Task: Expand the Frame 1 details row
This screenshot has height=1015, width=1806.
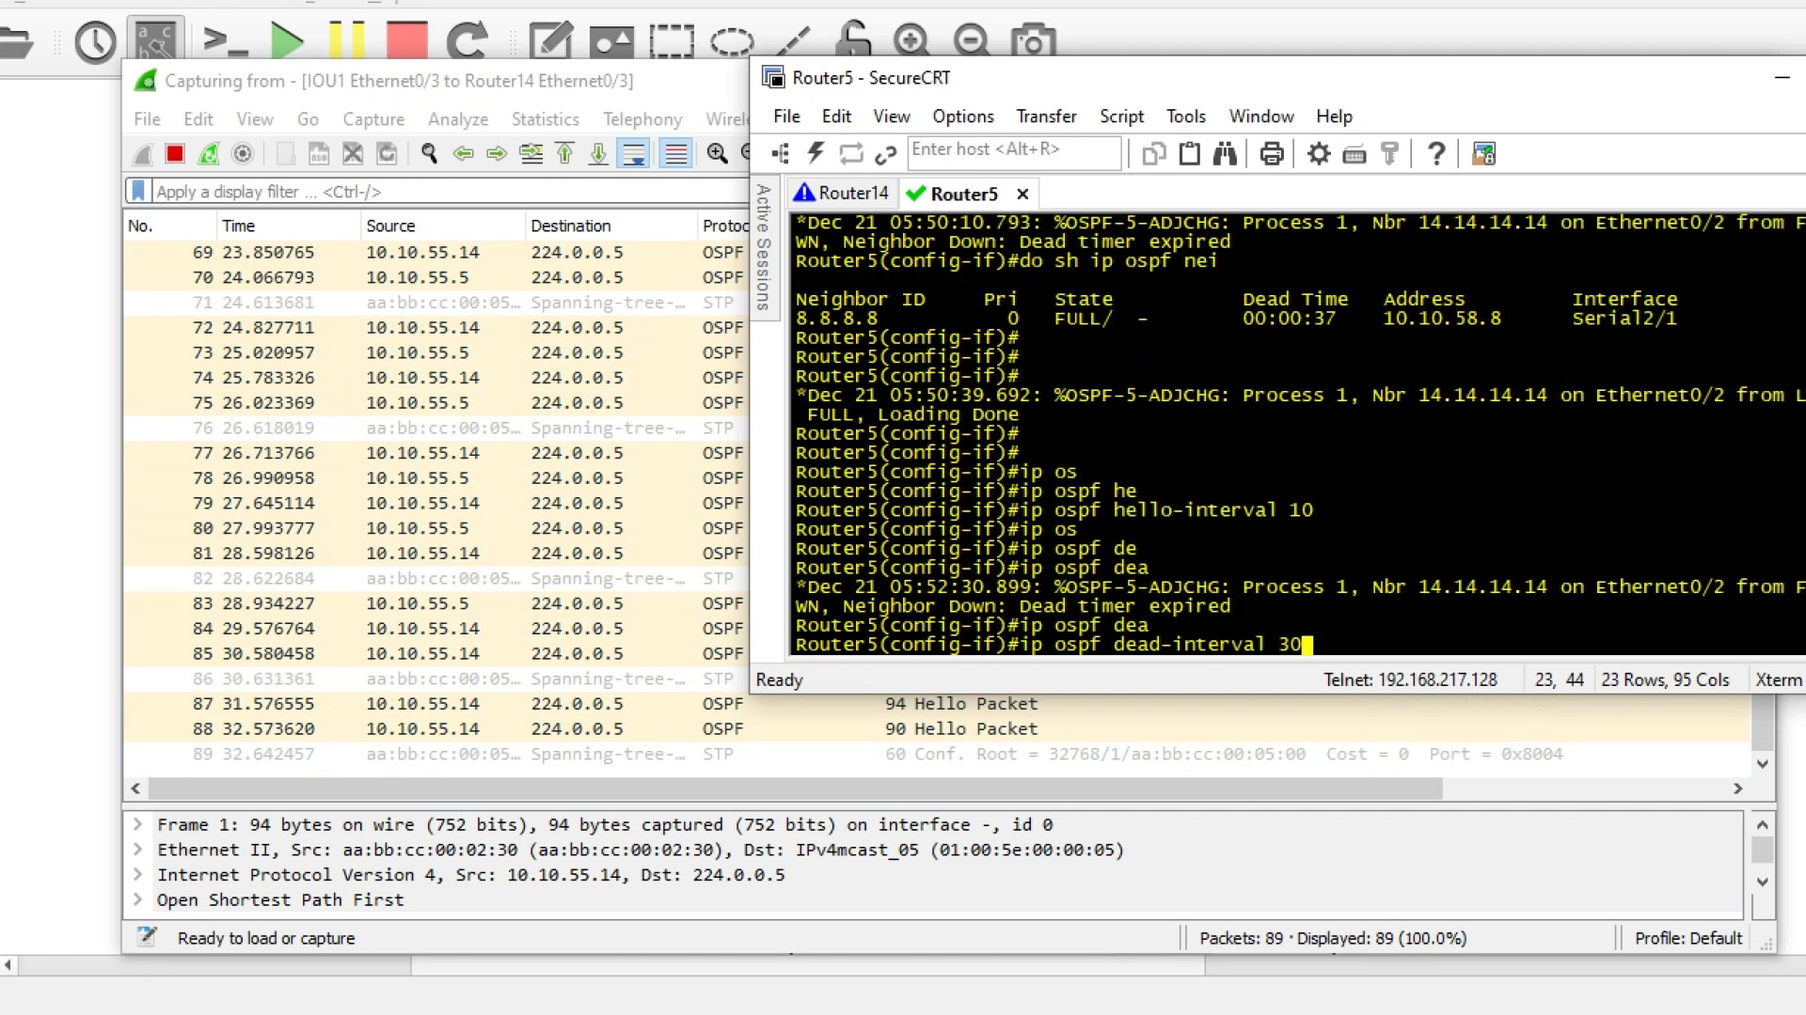Action: coord(138,824)
